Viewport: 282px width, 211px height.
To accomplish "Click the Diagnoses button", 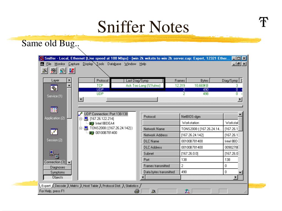I will click(58, 167).
